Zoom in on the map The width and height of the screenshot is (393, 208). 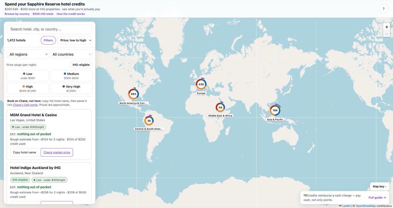pyautogui.click(x=387, y=27)
